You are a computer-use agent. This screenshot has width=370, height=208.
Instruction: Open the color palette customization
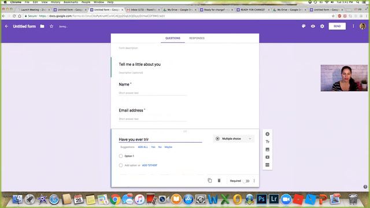pyautogui.click(x=304, y=26)
